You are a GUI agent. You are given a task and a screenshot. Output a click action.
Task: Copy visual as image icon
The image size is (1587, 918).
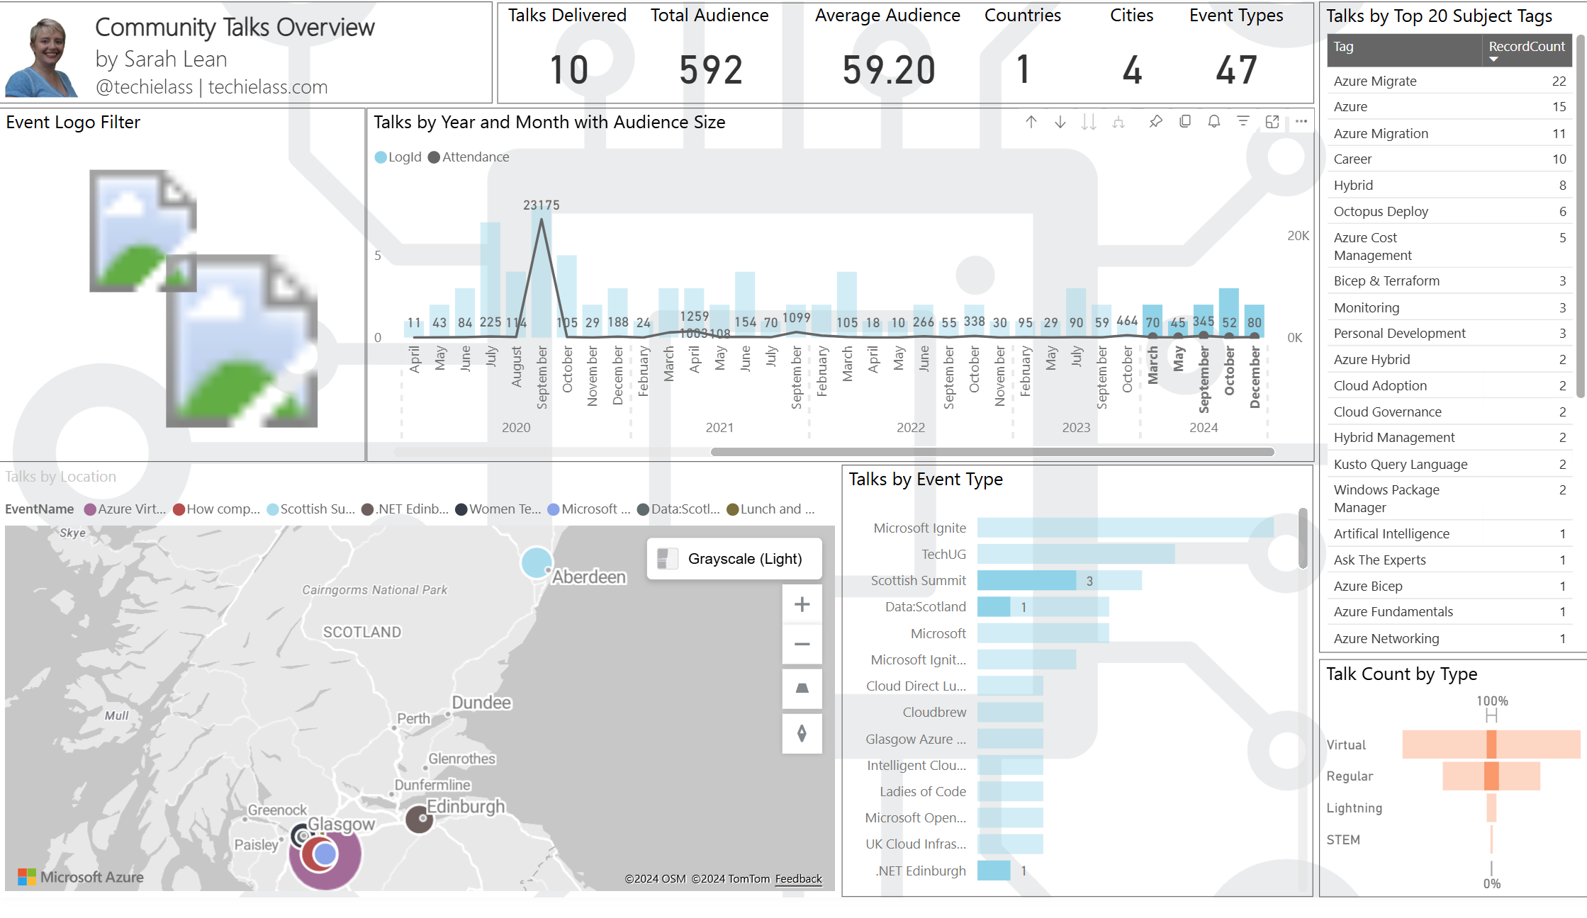[x=1185, y=122]
